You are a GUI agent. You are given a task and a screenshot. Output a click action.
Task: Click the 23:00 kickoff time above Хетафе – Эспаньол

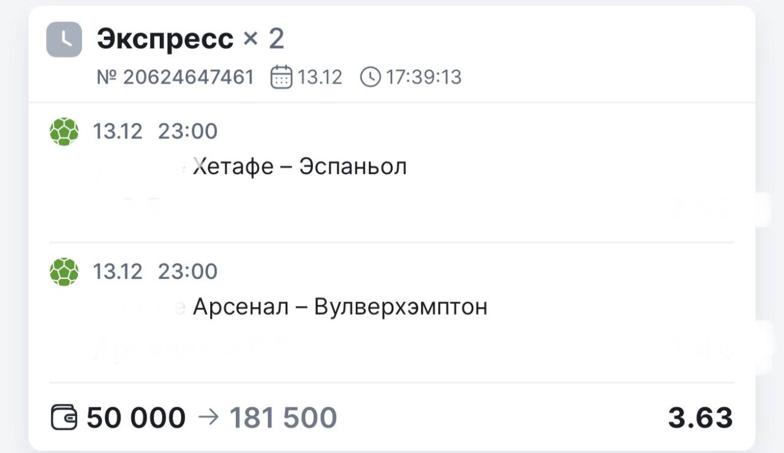187,131
